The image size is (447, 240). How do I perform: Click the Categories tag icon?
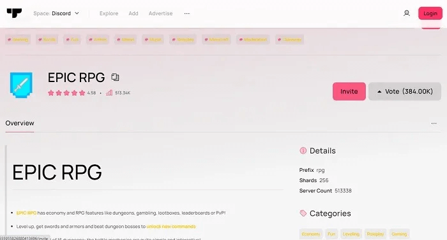click(303, 213)
